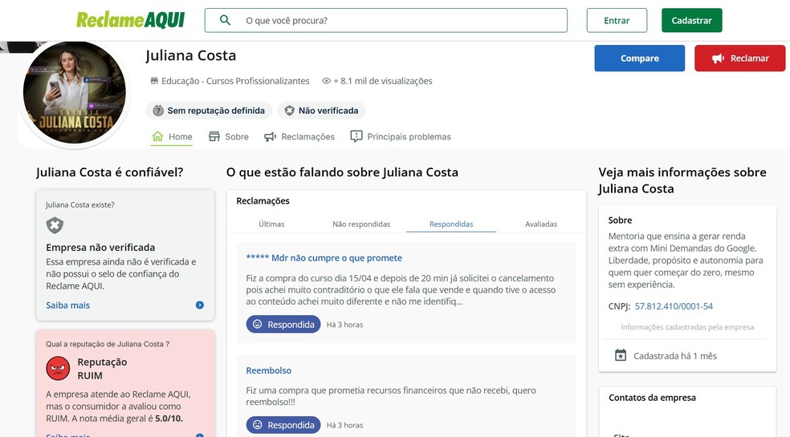
Task: Click the question icon on Sem reputação definida
Action: [158, 111]
